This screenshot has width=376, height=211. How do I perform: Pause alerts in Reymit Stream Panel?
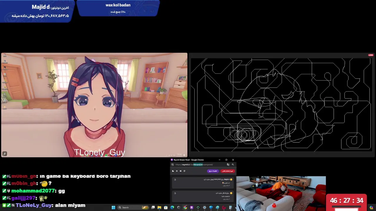coord(177,171)
